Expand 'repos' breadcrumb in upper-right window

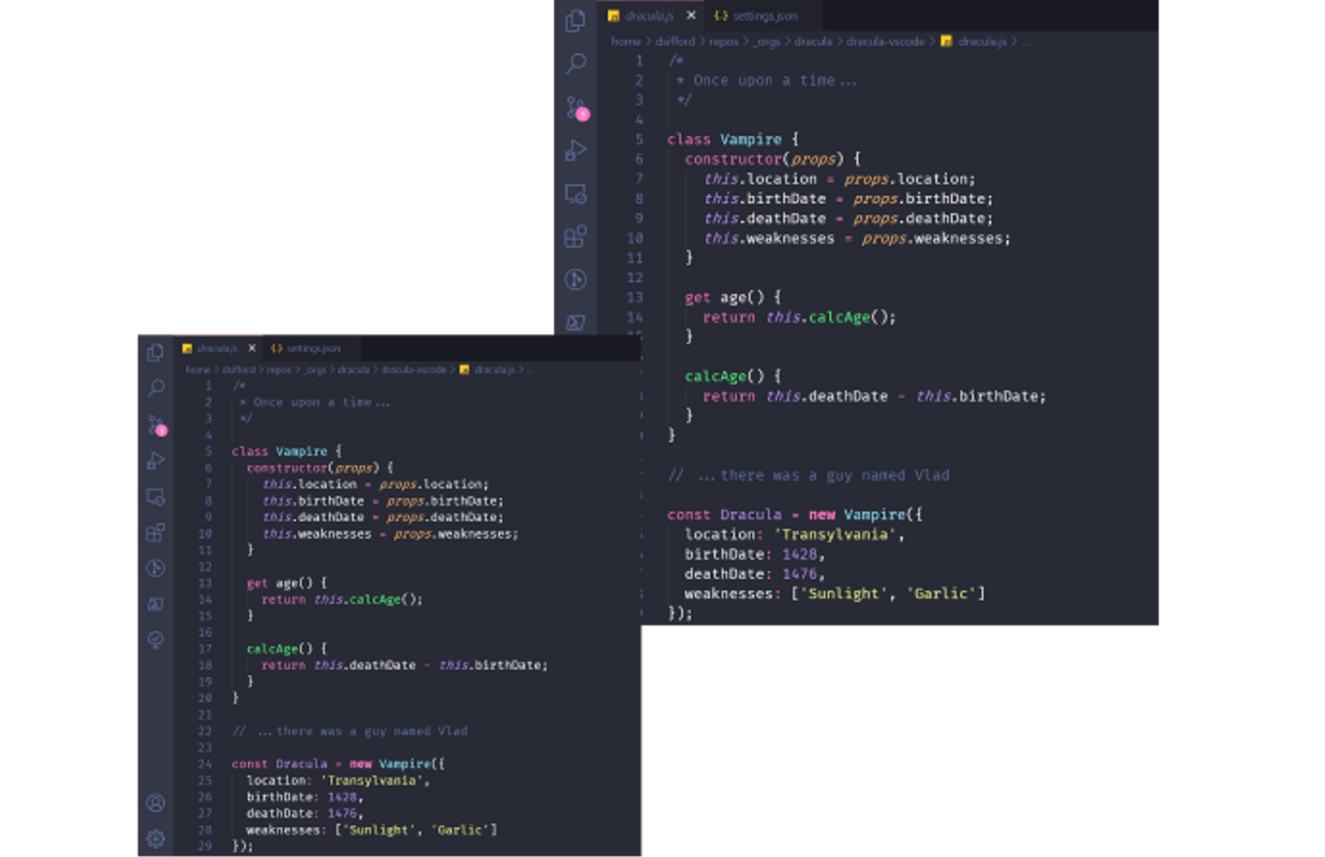pyautogui.click(x=723, y=41)
